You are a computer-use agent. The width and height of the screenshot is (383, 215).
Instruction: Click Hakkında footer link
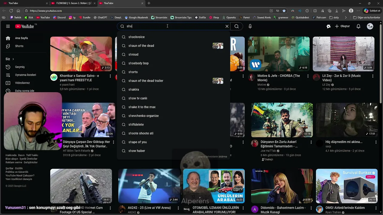[11, 155]
